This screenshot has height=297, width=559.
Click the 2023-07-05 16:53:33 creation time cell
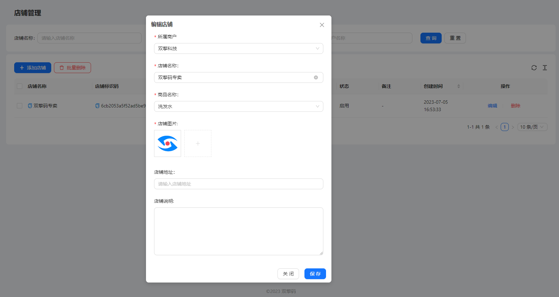click(436, 106)
